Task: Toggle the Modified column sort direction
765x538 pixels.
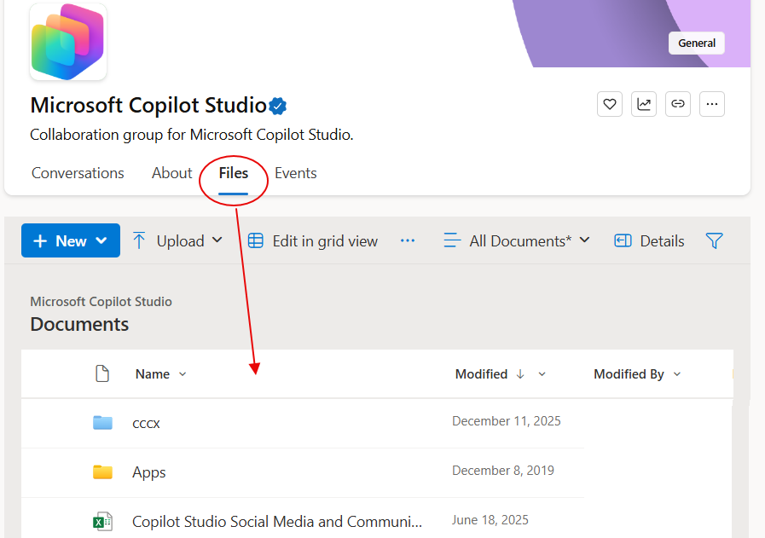Action: click(521, 373)
